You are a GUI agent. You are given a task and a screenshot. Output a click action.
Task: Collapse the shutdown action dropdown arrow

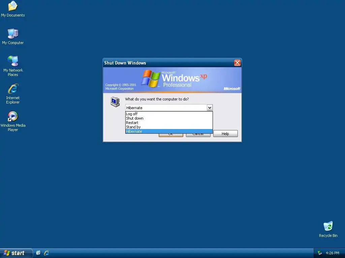click(210, 108)
